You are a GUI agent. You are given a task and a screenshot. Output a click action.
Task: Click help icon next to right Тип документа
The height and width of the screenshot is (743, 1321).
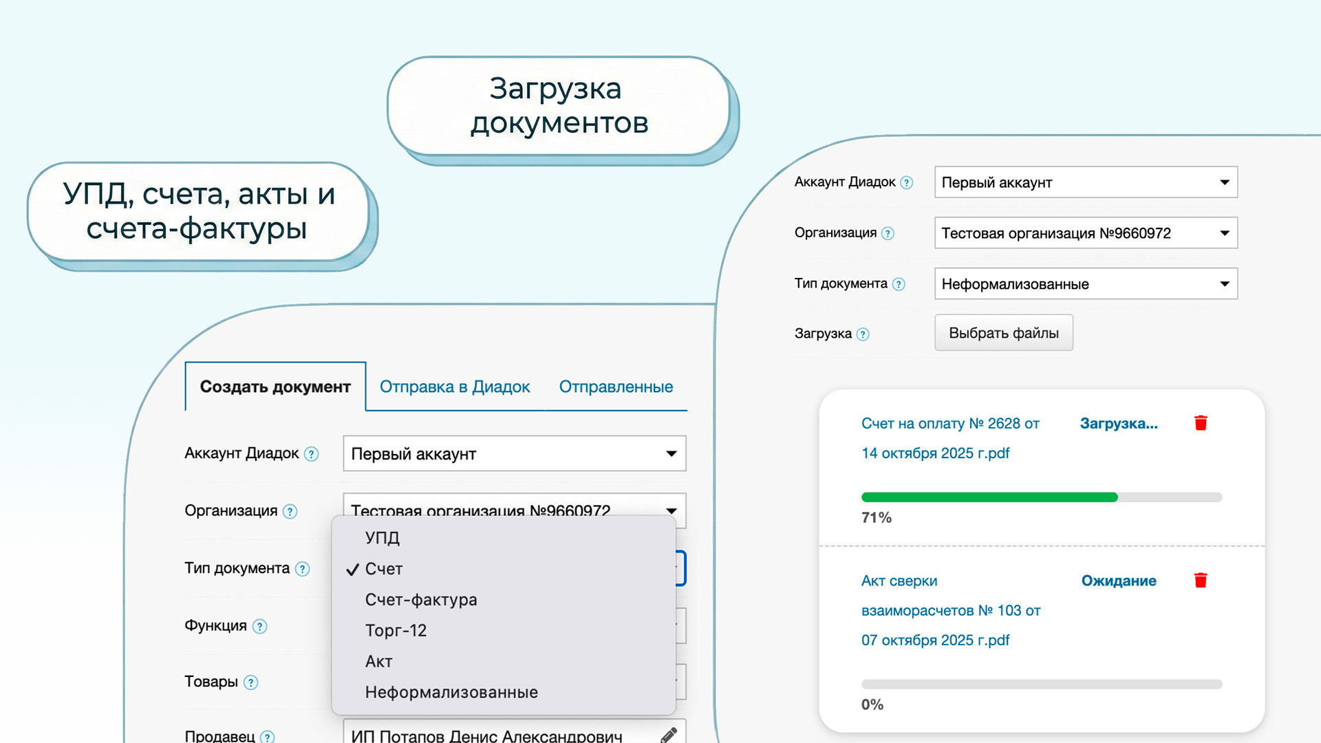pos(899,284)
